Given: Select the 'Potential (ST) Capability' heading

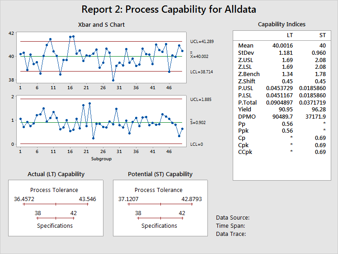Looking at the screenshot, I should point(160,174).
